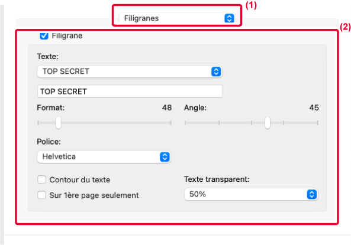Screen dimensions: 351x245
Task: Click the blue arrows of Filigranes popup
Action: pyautogui.click(x=229, y=18)
